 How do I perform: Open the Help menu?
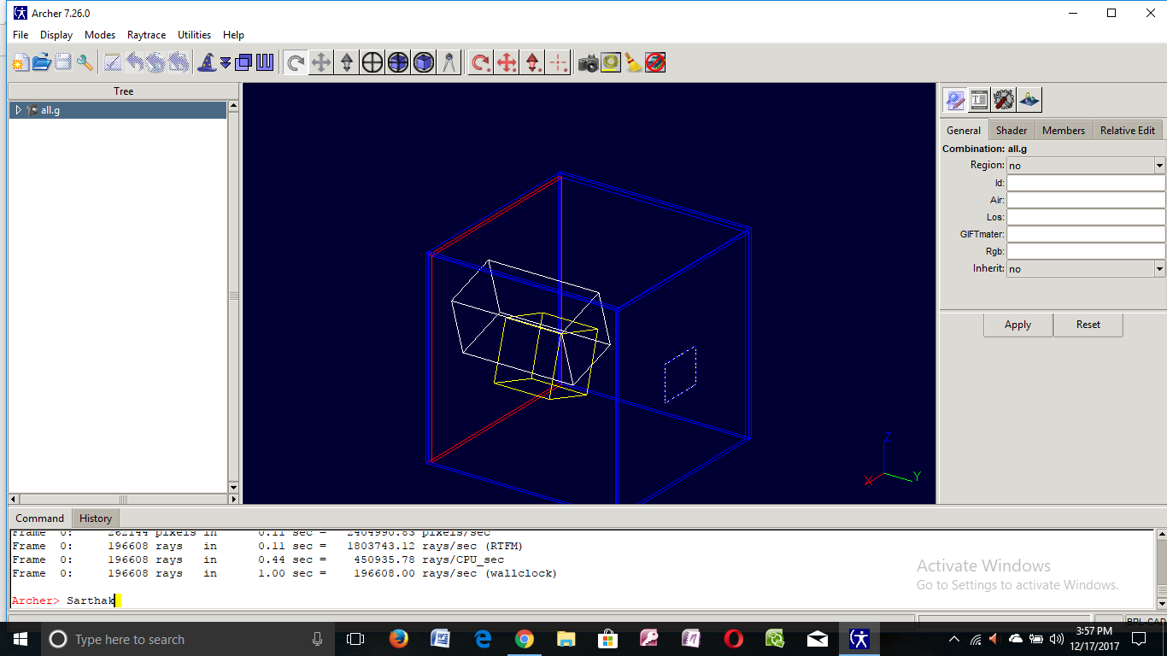click(x=233, y=35)
